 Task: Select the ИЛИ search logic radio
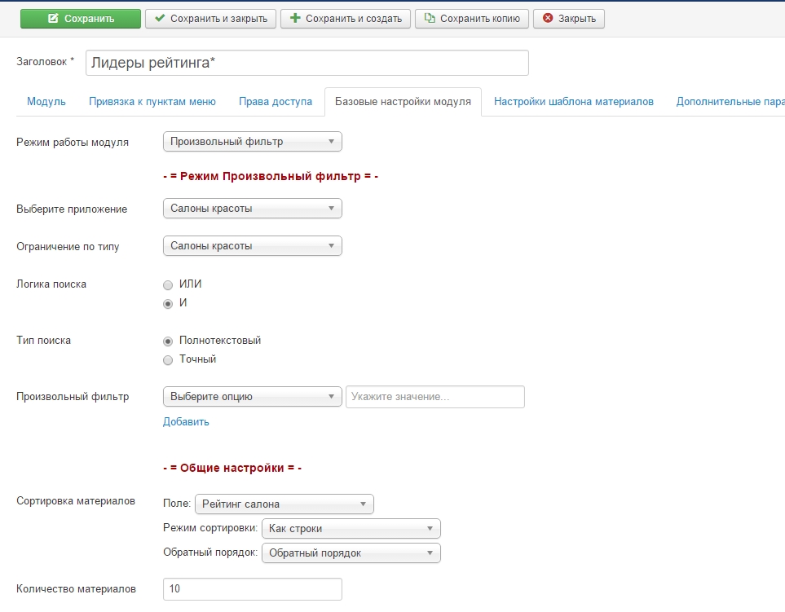(168, 285)
